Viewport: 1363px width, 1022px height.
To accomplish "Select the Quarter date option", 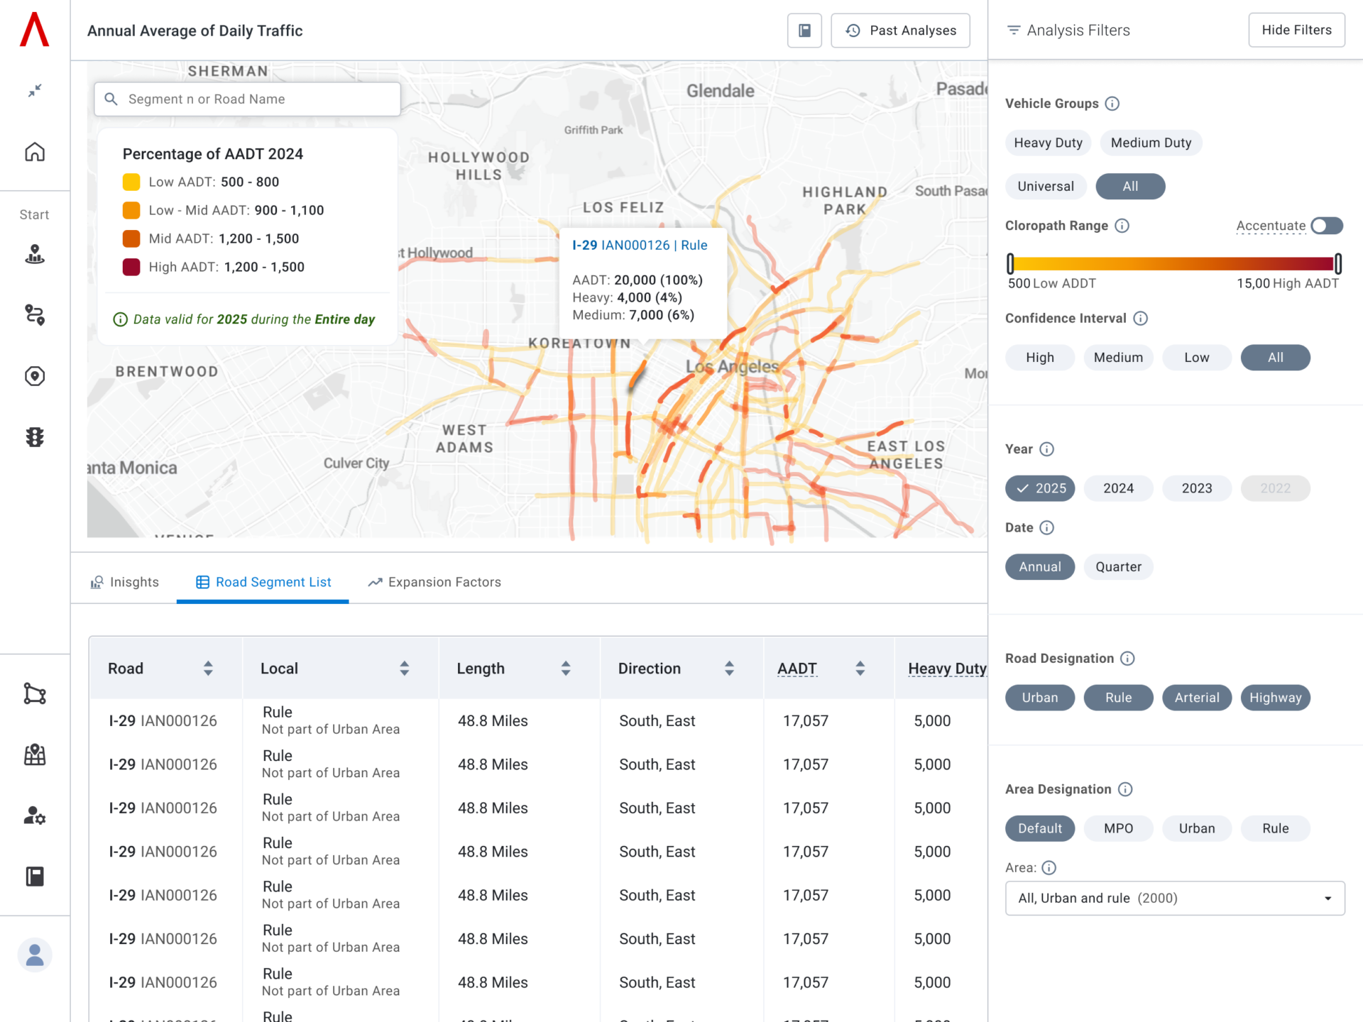I will coord(1118,567).
